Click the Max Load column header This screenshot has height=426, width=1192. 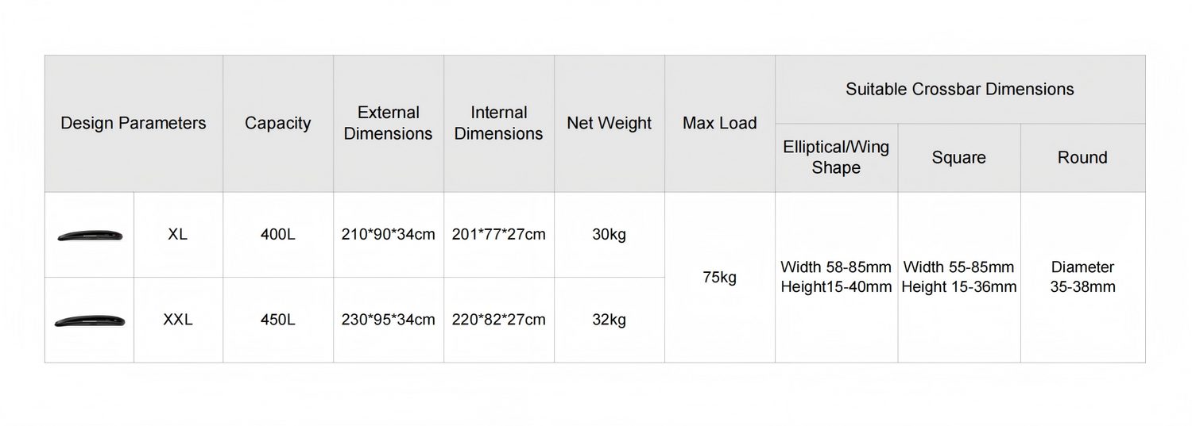[x=720, y=124]
